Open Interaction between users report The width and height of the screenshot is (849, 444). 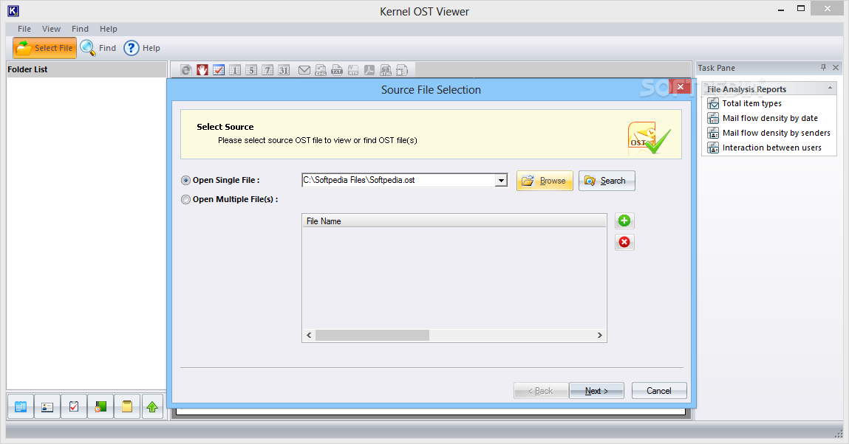(771, 148)
